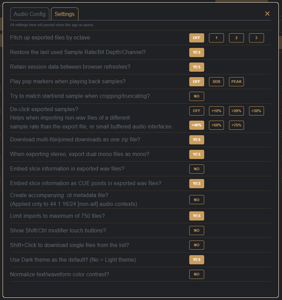The width and height of the screenshot is (282, 300).
Task: Enable normalize text/waveform color contrast
Action: tap(196, 274)
